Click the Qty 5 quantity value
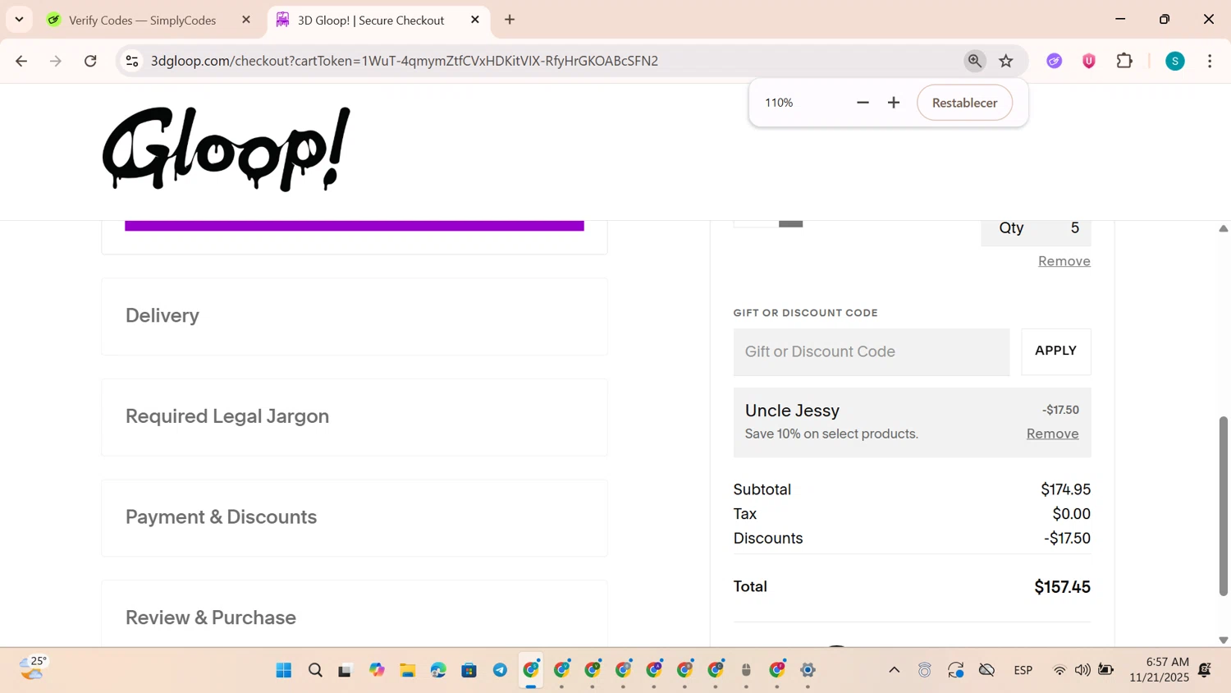The width and height of the screenshot is (1231, 693). coord(1074,228)
